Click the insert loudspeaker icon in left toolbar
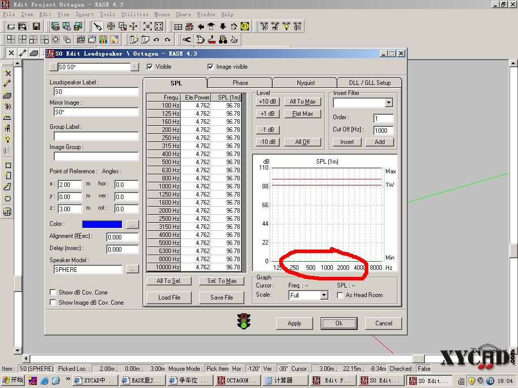Screen dimensions: 518x388 7,106
